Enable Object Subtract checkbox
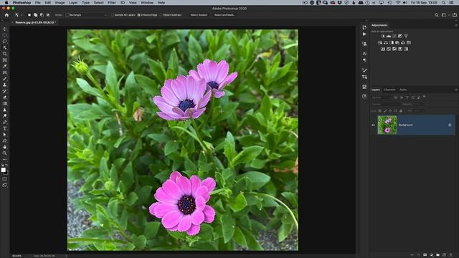The height and width of the screenshot is (258, 459). pyautogui.click(x=161, y=15)
